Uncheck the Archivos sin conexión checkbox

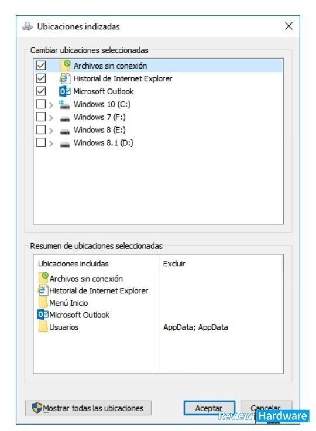41,66
